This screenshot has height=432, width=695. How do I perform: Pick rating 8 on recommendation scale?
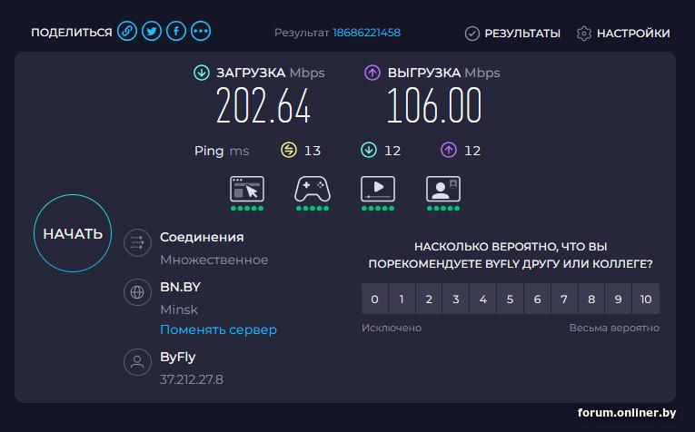591,299
